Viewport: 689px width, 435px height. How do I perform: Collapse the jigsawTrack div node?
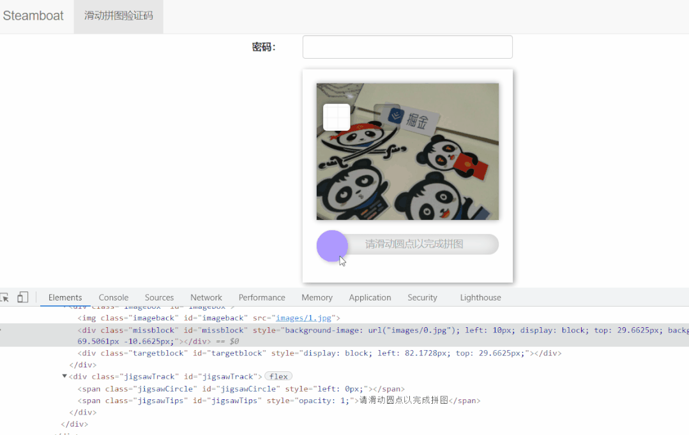pos(64,376)
